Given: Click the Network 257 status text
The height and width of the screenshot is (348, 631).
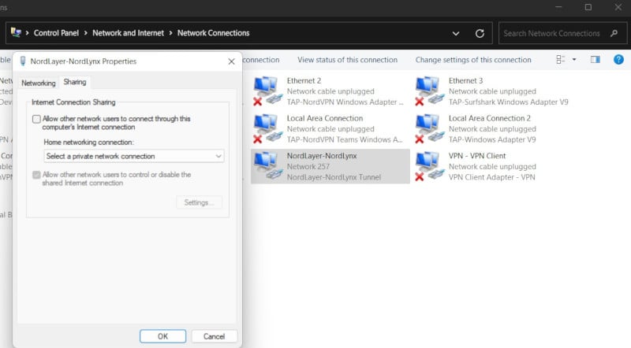Looking at the screenshot, I should click(x=308, y=166).
